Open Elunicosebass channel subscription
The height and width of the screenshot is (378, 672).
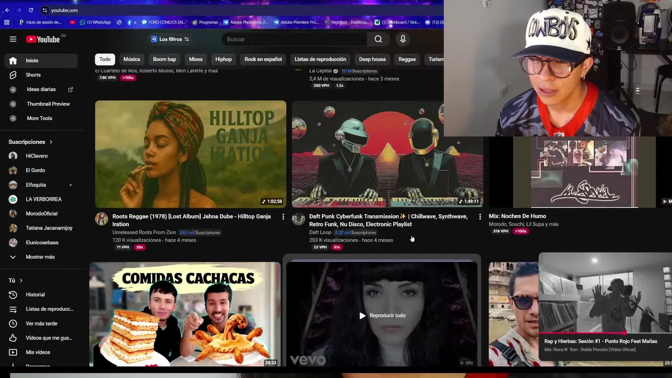click(41, 243)
